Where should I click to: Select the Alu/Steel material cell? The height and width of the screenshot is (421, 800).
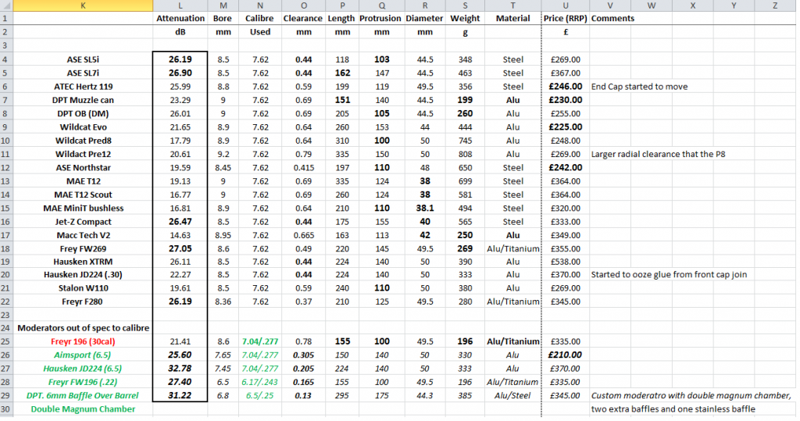(x=512, y=395)
